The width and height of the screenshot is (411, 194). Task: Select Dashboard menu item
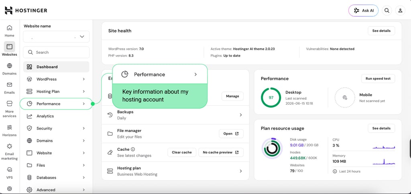[x=56, y=67]
